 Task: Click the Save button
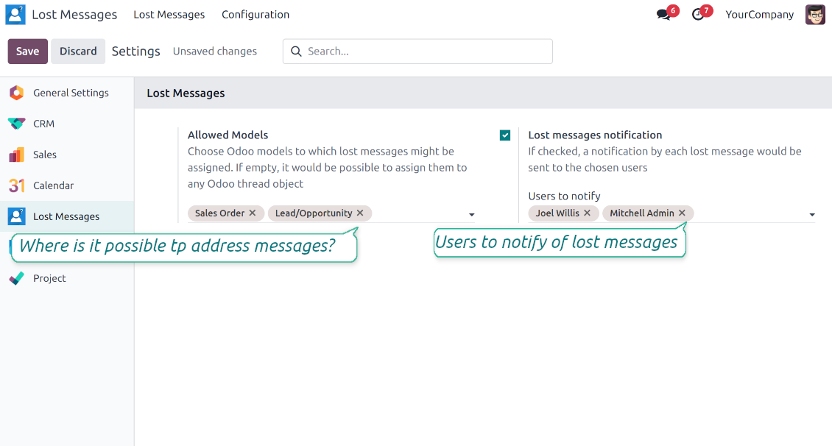(x=28, y=52)
